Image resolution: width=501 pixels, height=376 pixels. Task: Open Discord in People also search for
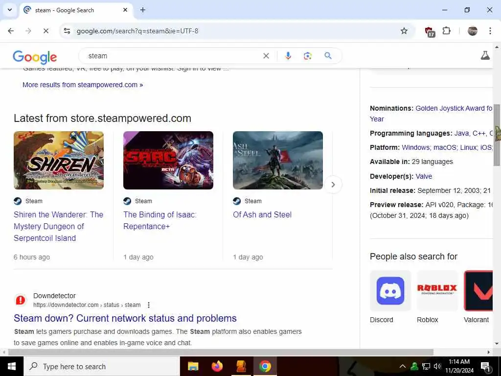coord(390,297)
